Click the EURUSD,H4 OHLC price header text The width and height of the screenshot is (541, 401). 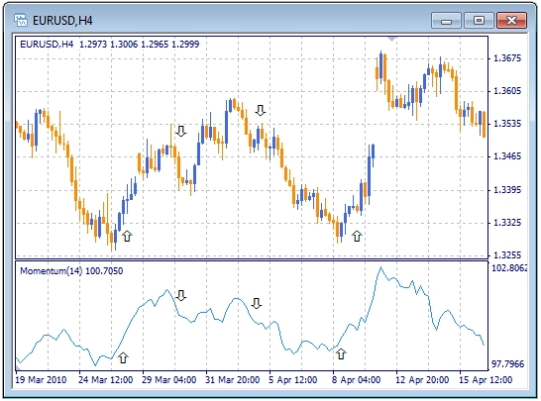110,45
